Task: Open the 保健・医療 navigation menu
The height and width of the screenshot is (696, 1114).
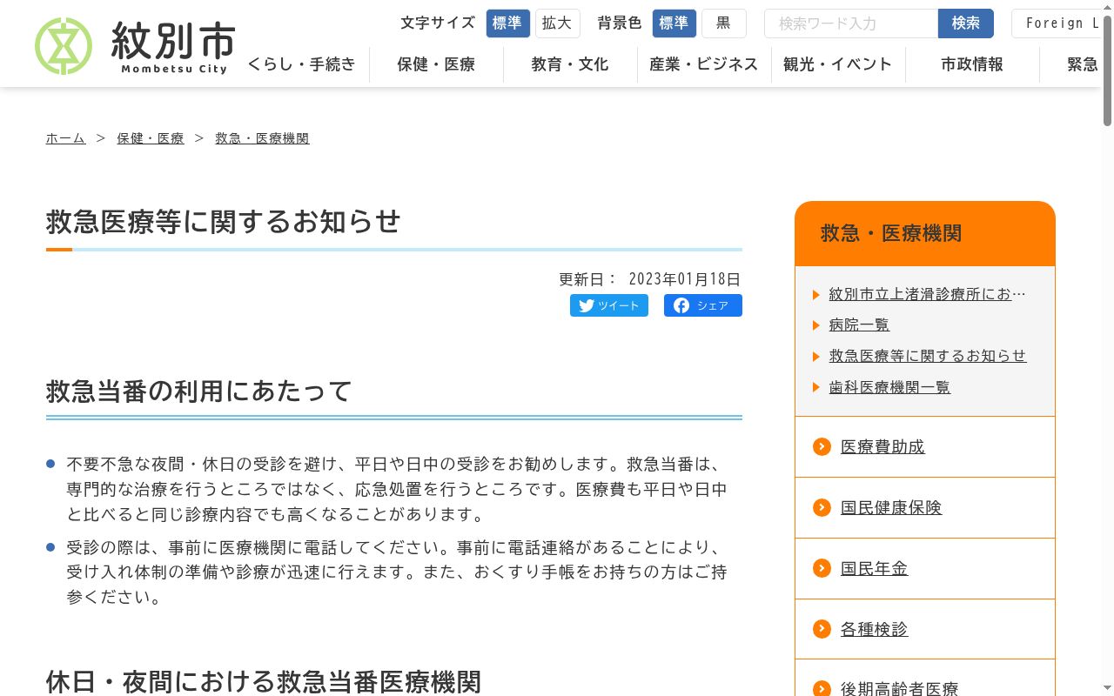Action: [436, 64]
